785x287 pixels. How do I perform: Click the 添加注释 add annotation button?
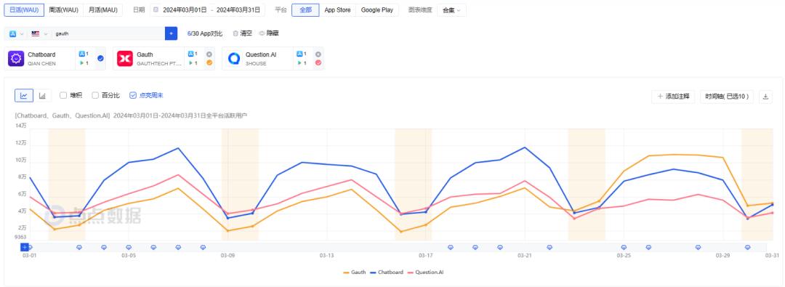673,97
